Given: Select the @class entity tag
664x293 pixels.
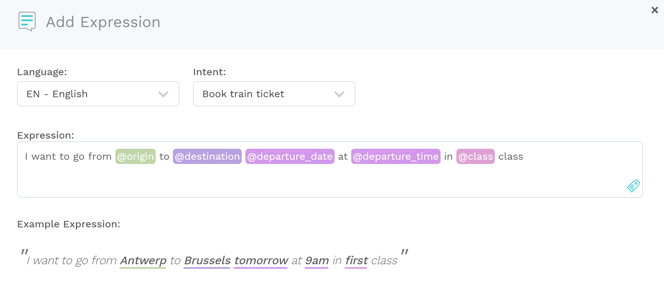Looking at the screenshot, I should pyautogui.click(x=476, y=156).
